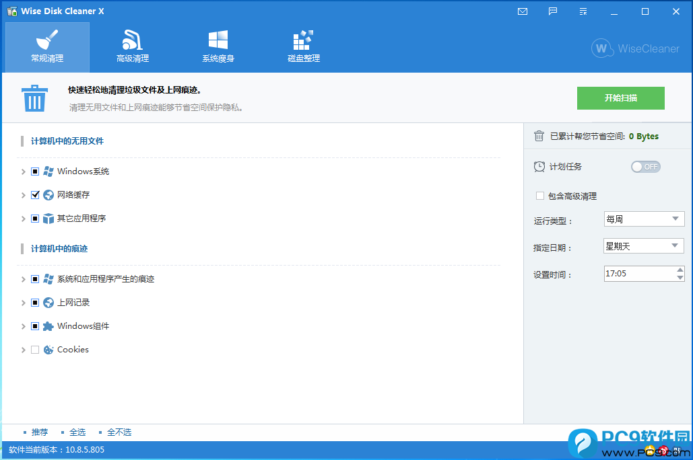The height and width of the screenshot is (460, 693).
Task: Expand the Cookies tree node
Action: click(x=23, y=350)
